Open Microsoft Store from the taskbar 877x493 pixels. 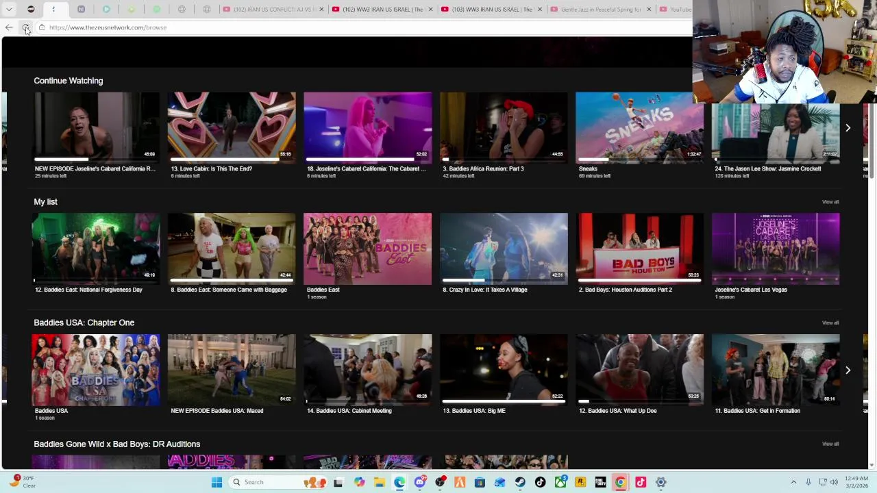480,482
